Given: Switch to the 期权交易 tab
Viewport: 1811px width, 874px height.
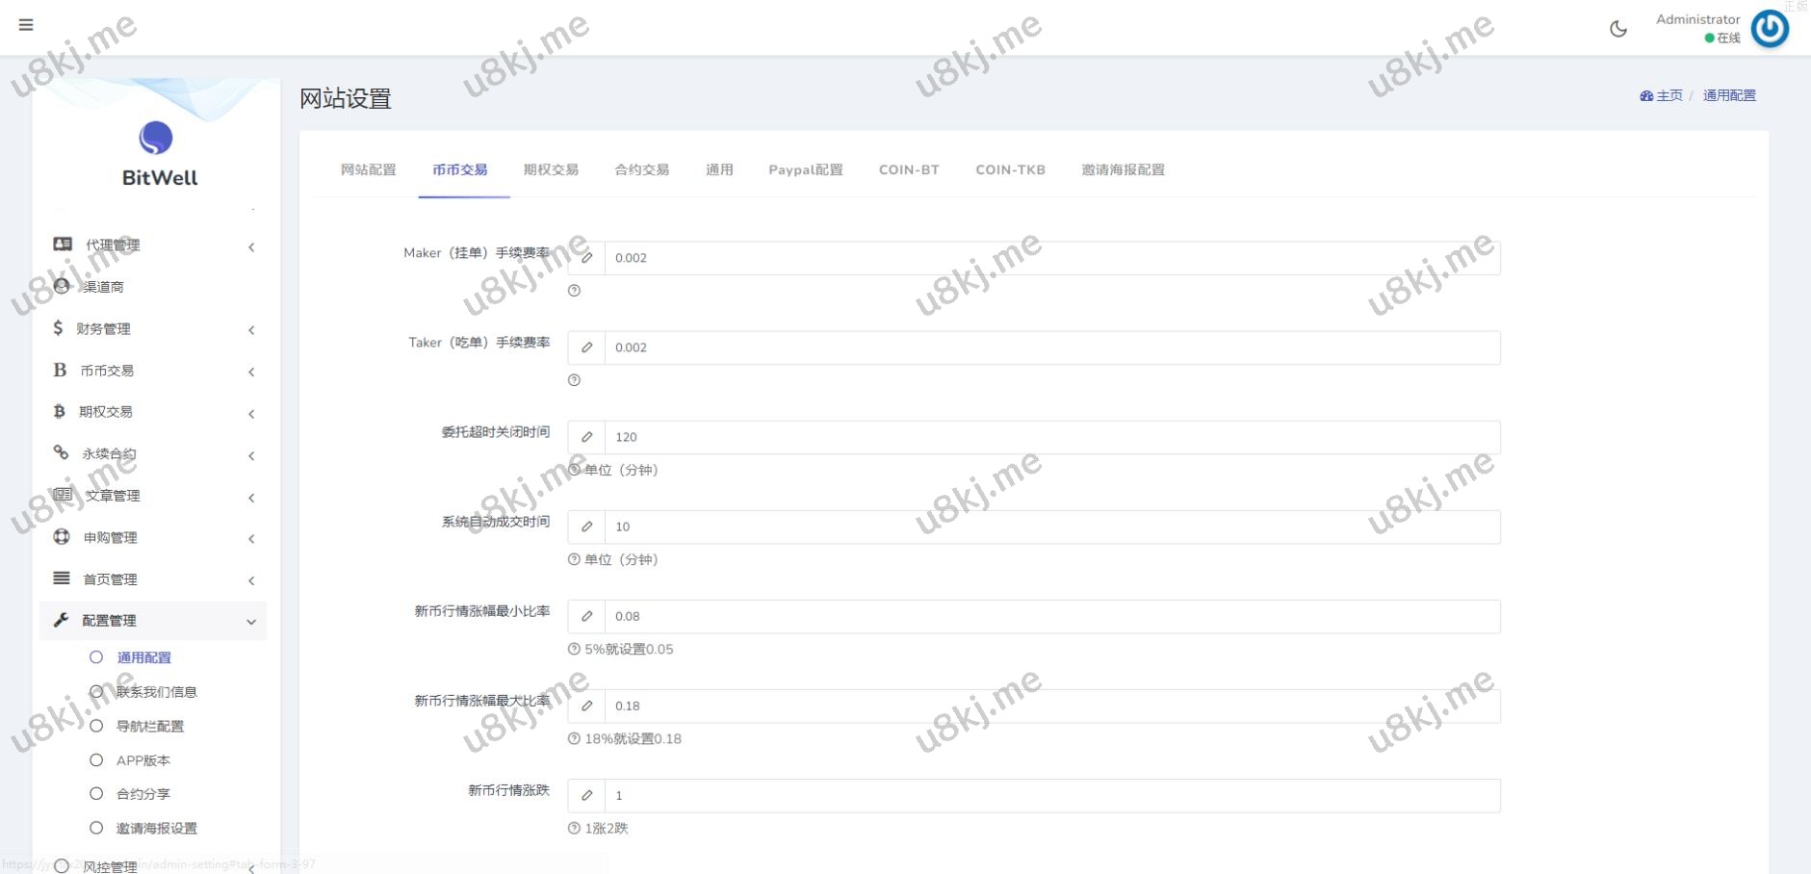Looking at the screenshot, I should click(551, 169).
